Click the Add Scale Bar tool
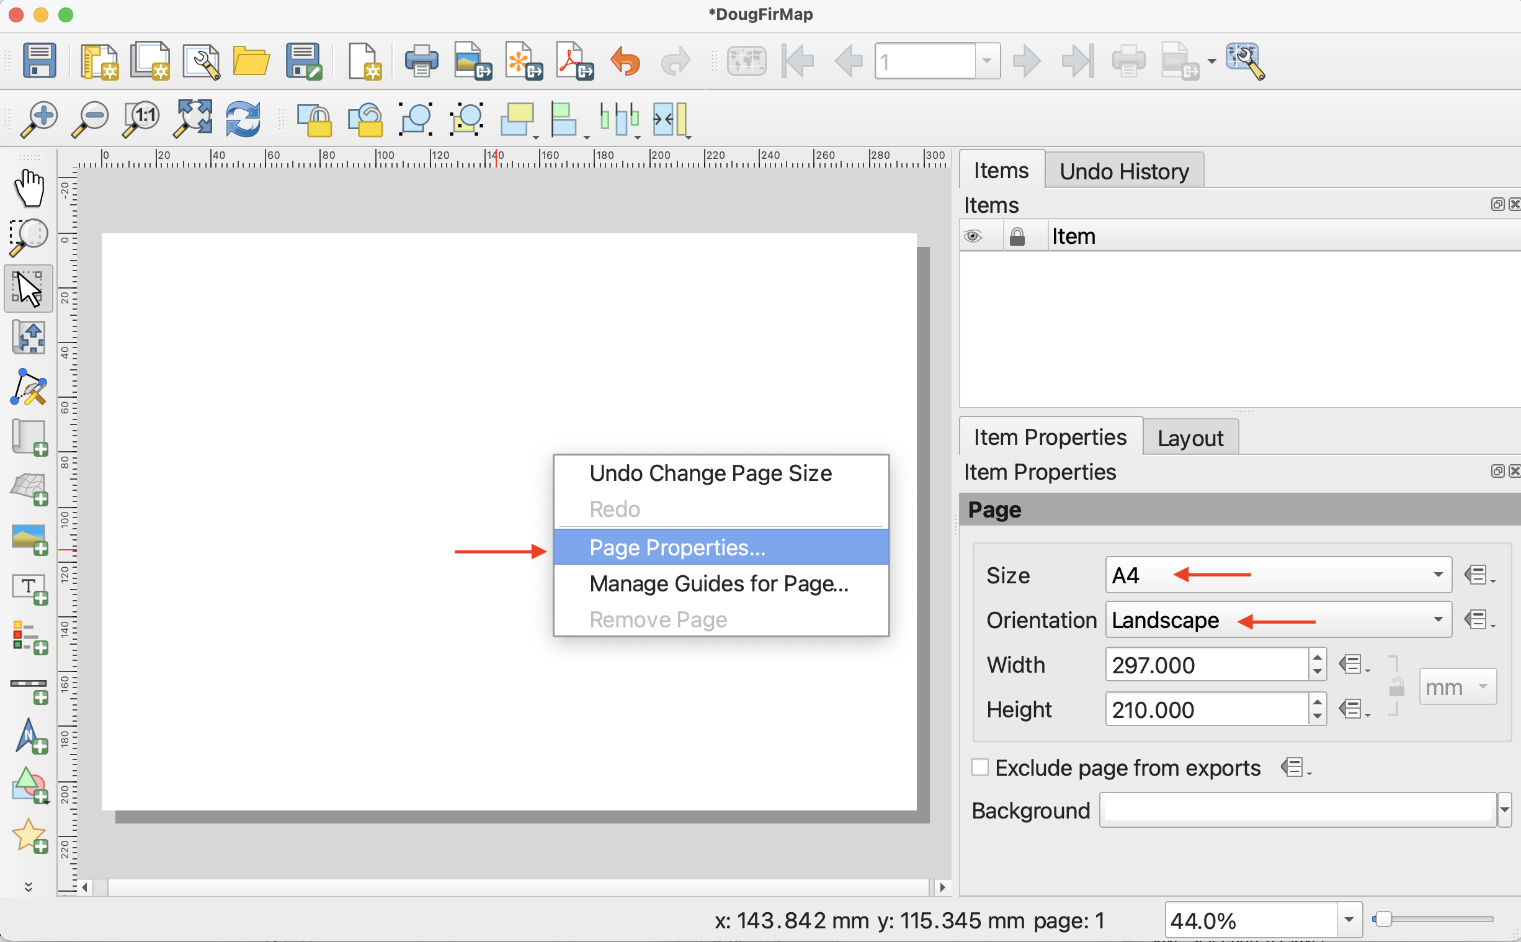 click(29, 688)
